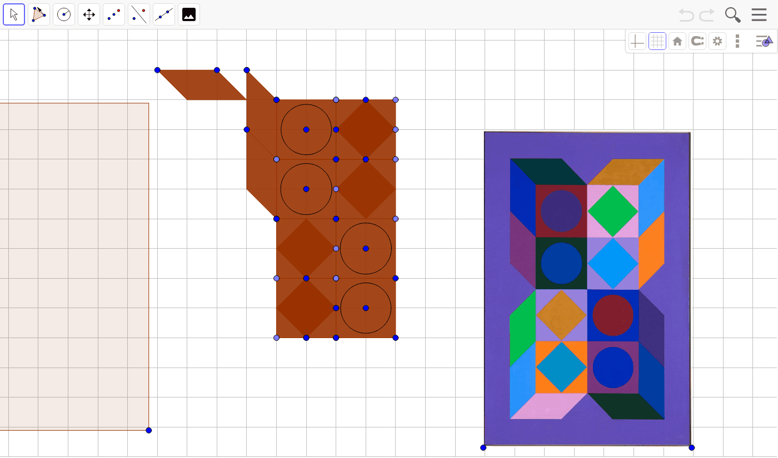The height and width of the screenshot is (458, 778).
Task: Select the faded beige image at left
Action: coord(74,266)
